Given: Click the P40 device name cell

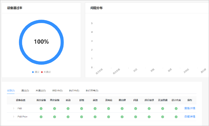Looking at the screenshot, I should (x=20, y=108).
